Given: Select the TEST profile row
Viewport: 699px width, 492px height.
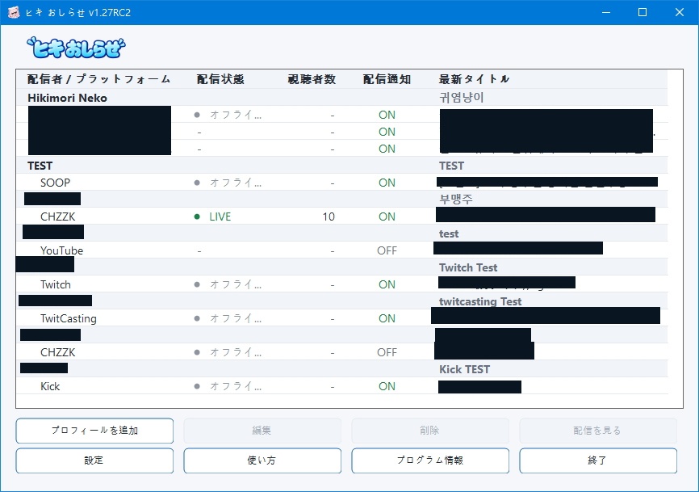Looking at the screenshot, I should point(342,166).
